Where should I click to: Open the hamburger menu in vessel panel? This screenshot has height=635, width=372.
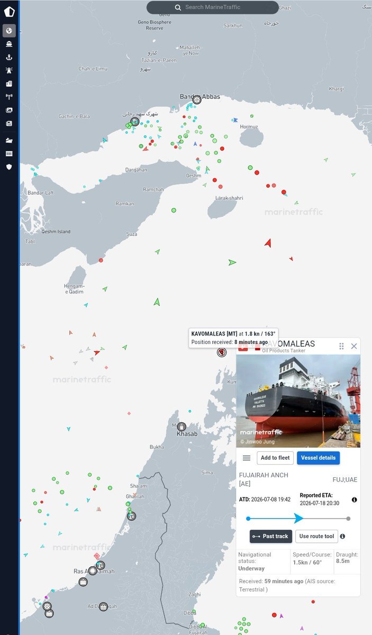click(247, 458)
